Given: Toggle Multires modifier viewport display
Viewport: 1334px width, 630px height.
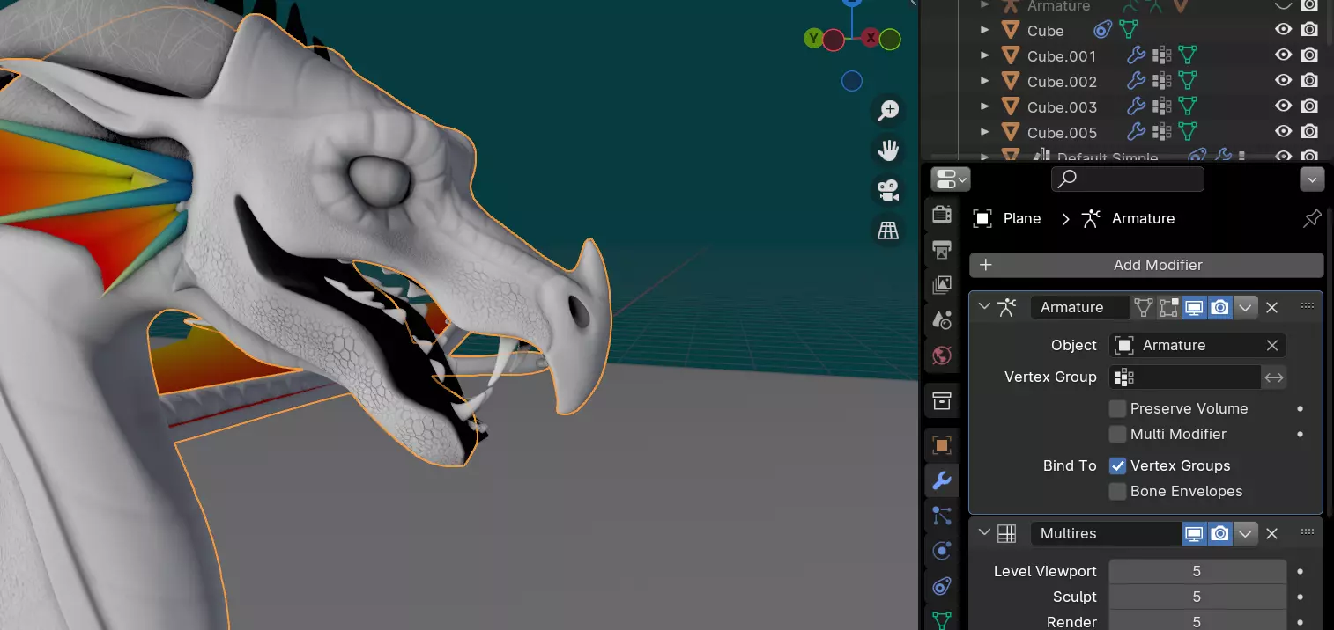Looking at the screenshot, I should point(1195,533).
